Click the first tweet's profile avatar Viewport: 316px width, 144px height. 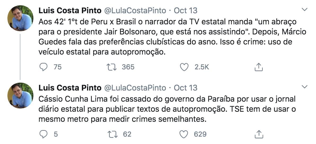pos(20,18)
